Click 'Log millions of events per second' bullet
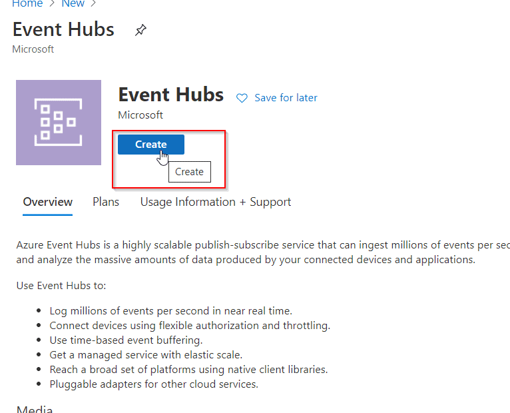510x413 pixels. [x=170, y=311]
